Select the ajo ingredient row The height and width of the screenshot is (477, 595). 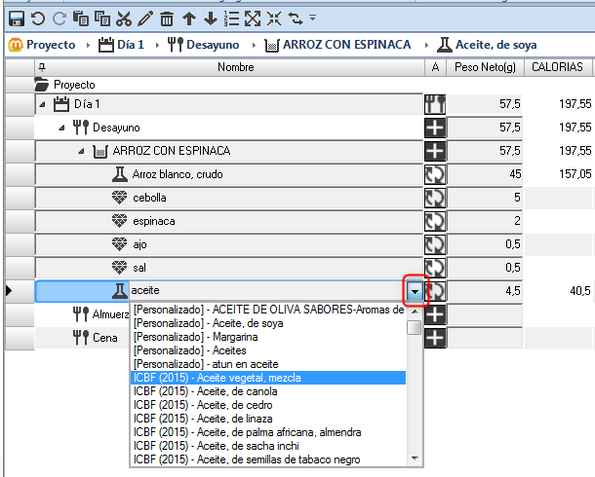pyautogui.click(x=229, y=245)
